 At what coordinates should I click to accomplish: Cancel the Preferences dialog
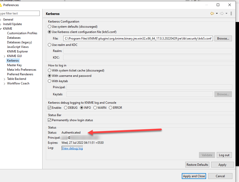220,176
